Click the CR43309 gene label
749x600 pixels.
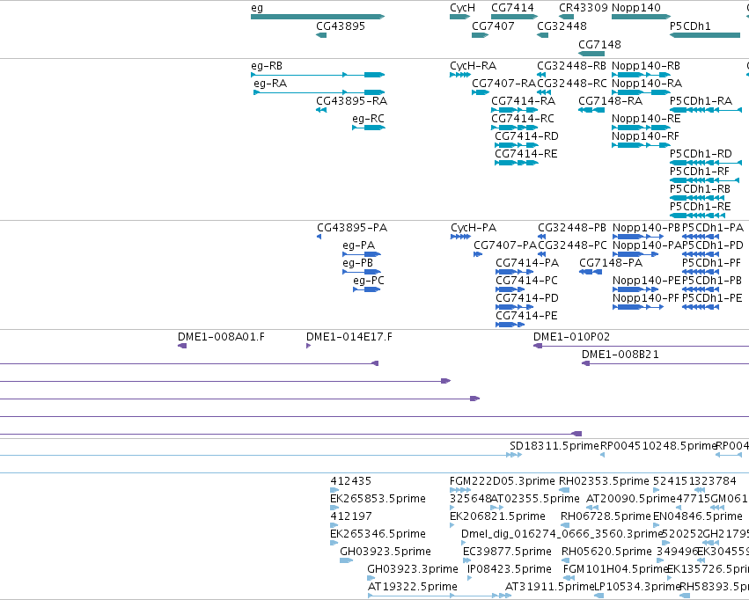[584, 8]
